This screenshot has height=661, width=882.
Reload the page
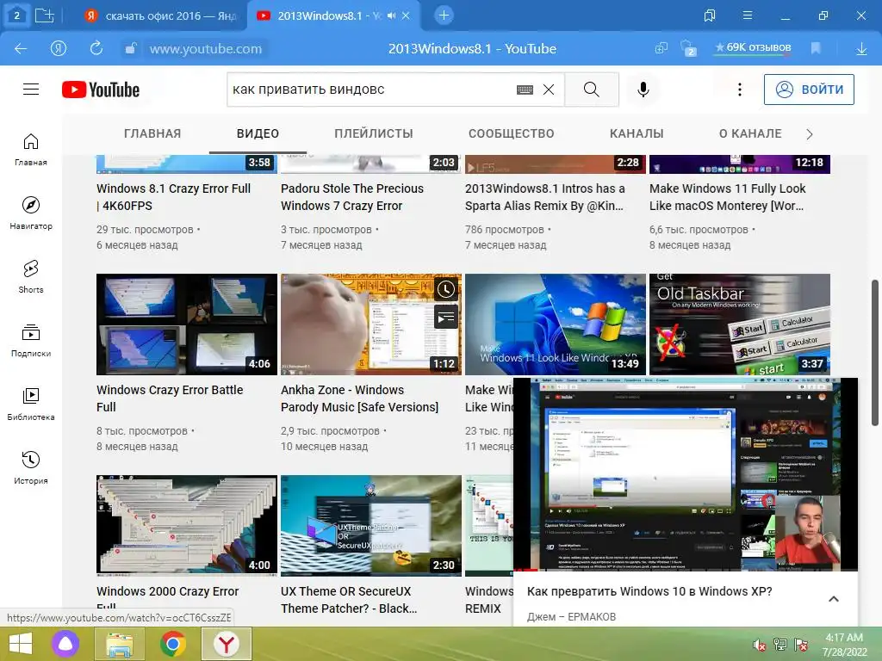(96, 49)
